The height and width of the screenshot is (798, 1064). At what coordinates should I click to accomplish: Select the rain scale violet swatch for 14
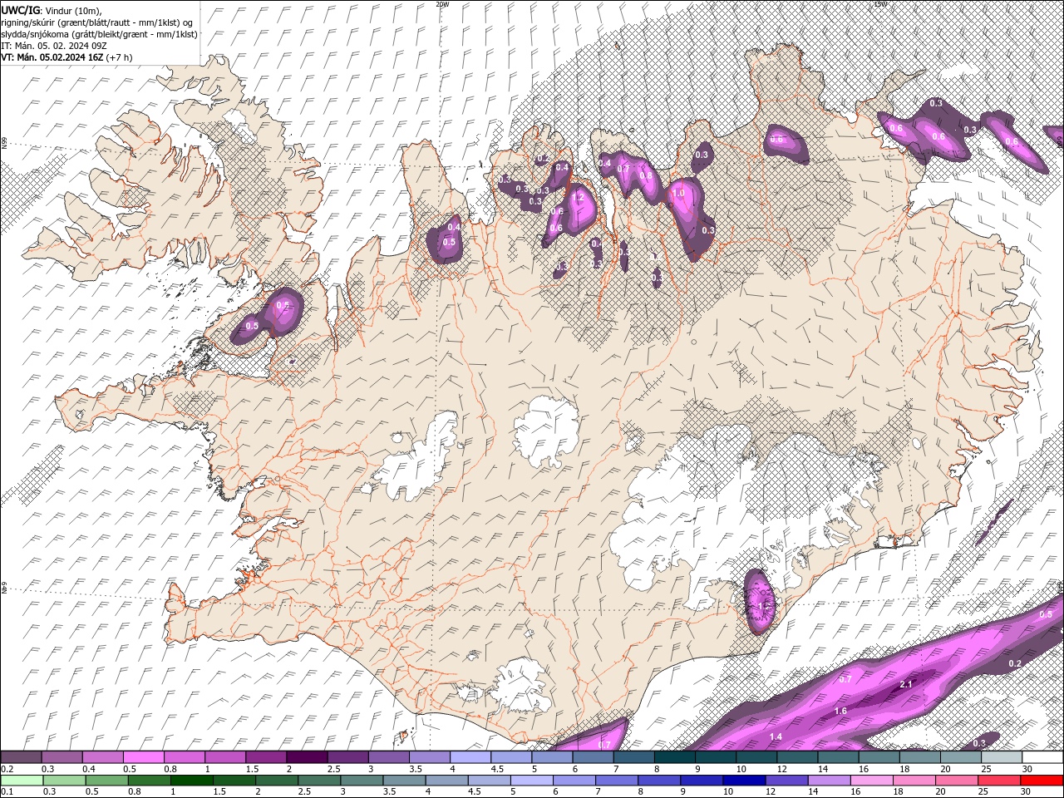tap(830, 781)
